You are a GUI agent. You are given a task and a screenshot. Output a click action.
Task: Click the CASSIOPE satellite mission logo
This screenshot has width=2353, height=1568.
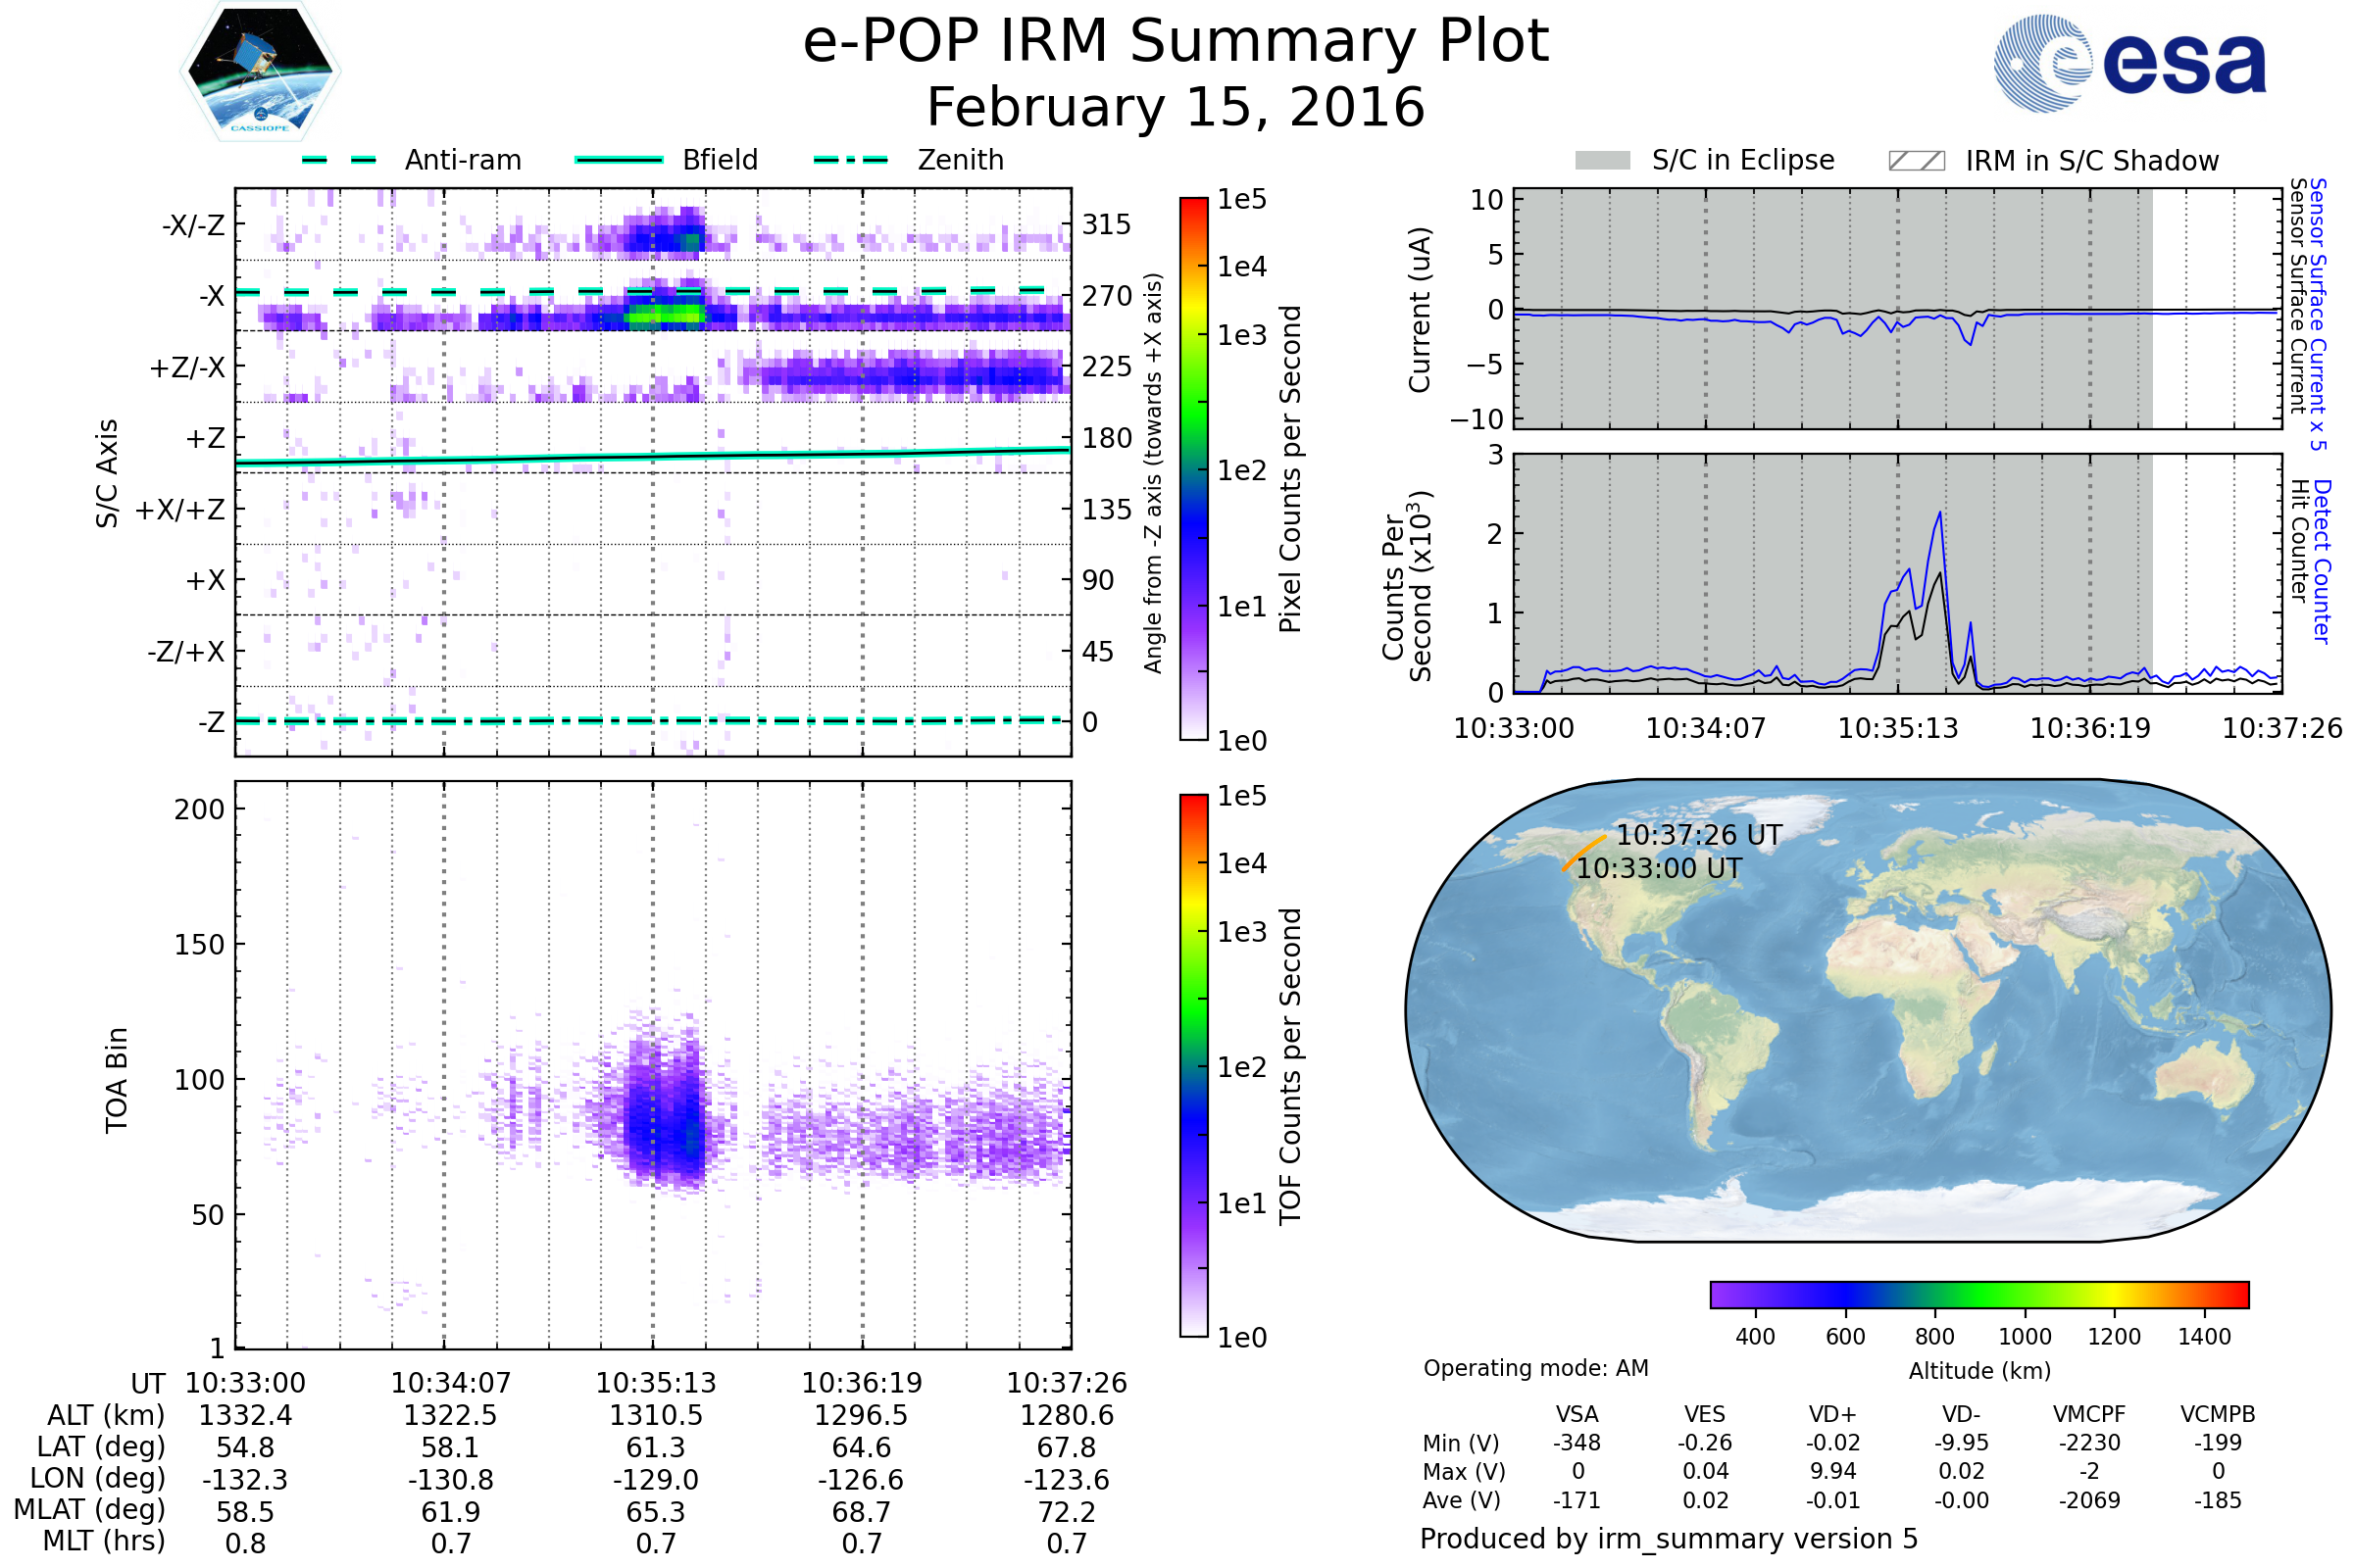pyautogui.click(x=260, y=72)
